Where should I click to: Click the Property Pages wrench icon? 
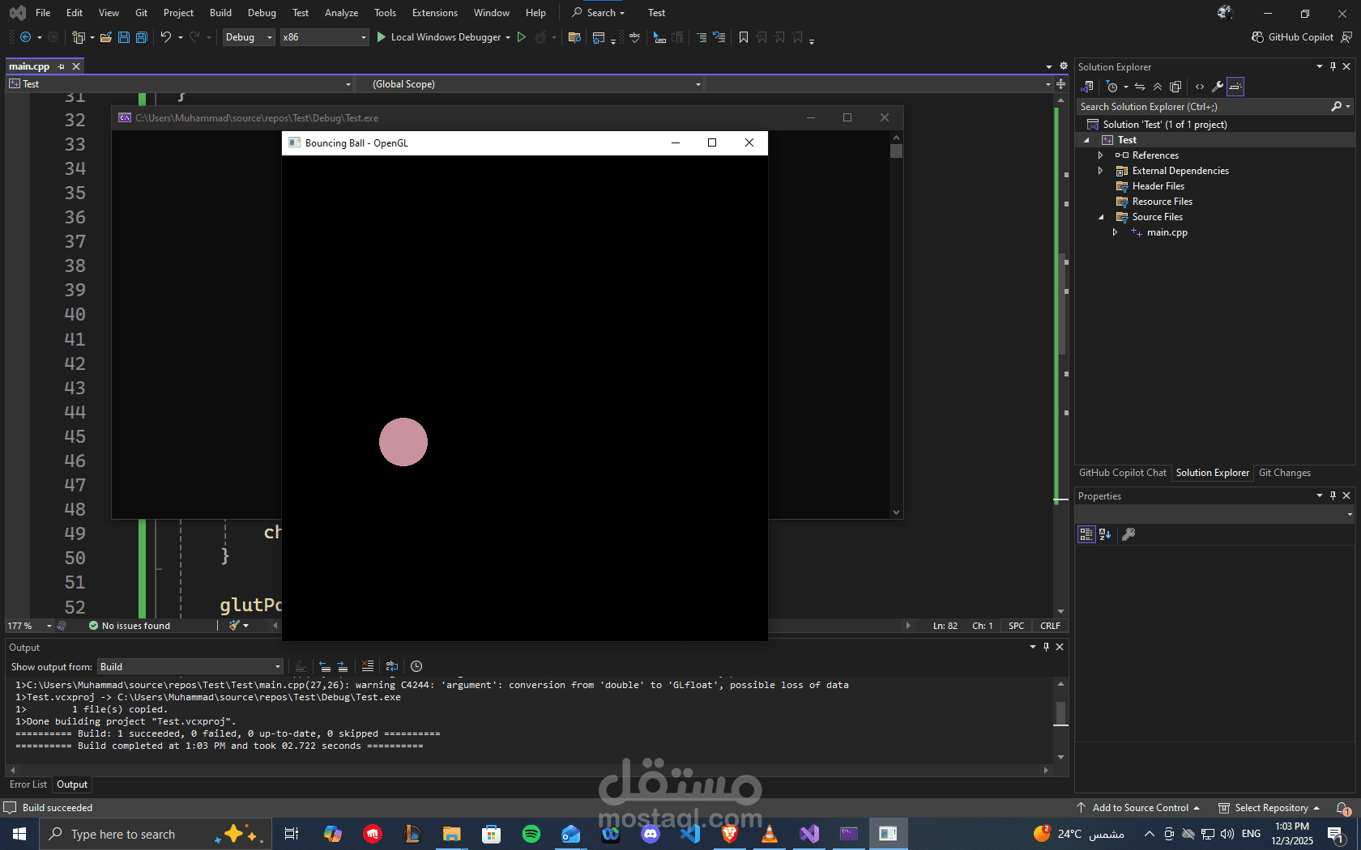pos(1128,534)
